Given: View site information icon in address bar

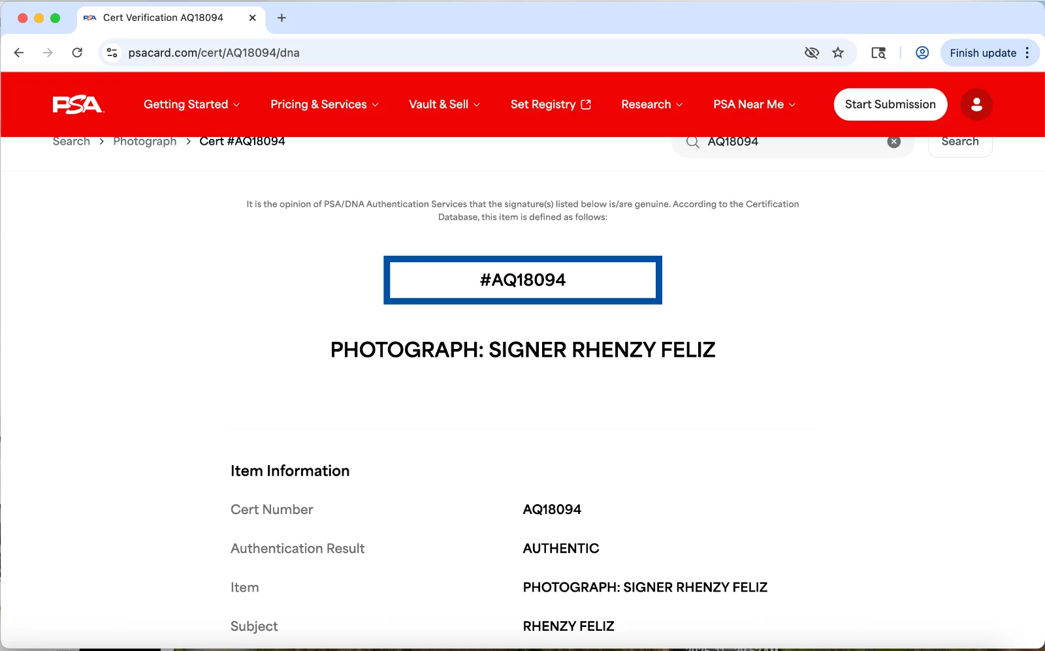Looking at the screenshot, I should [x=112, y=53].
